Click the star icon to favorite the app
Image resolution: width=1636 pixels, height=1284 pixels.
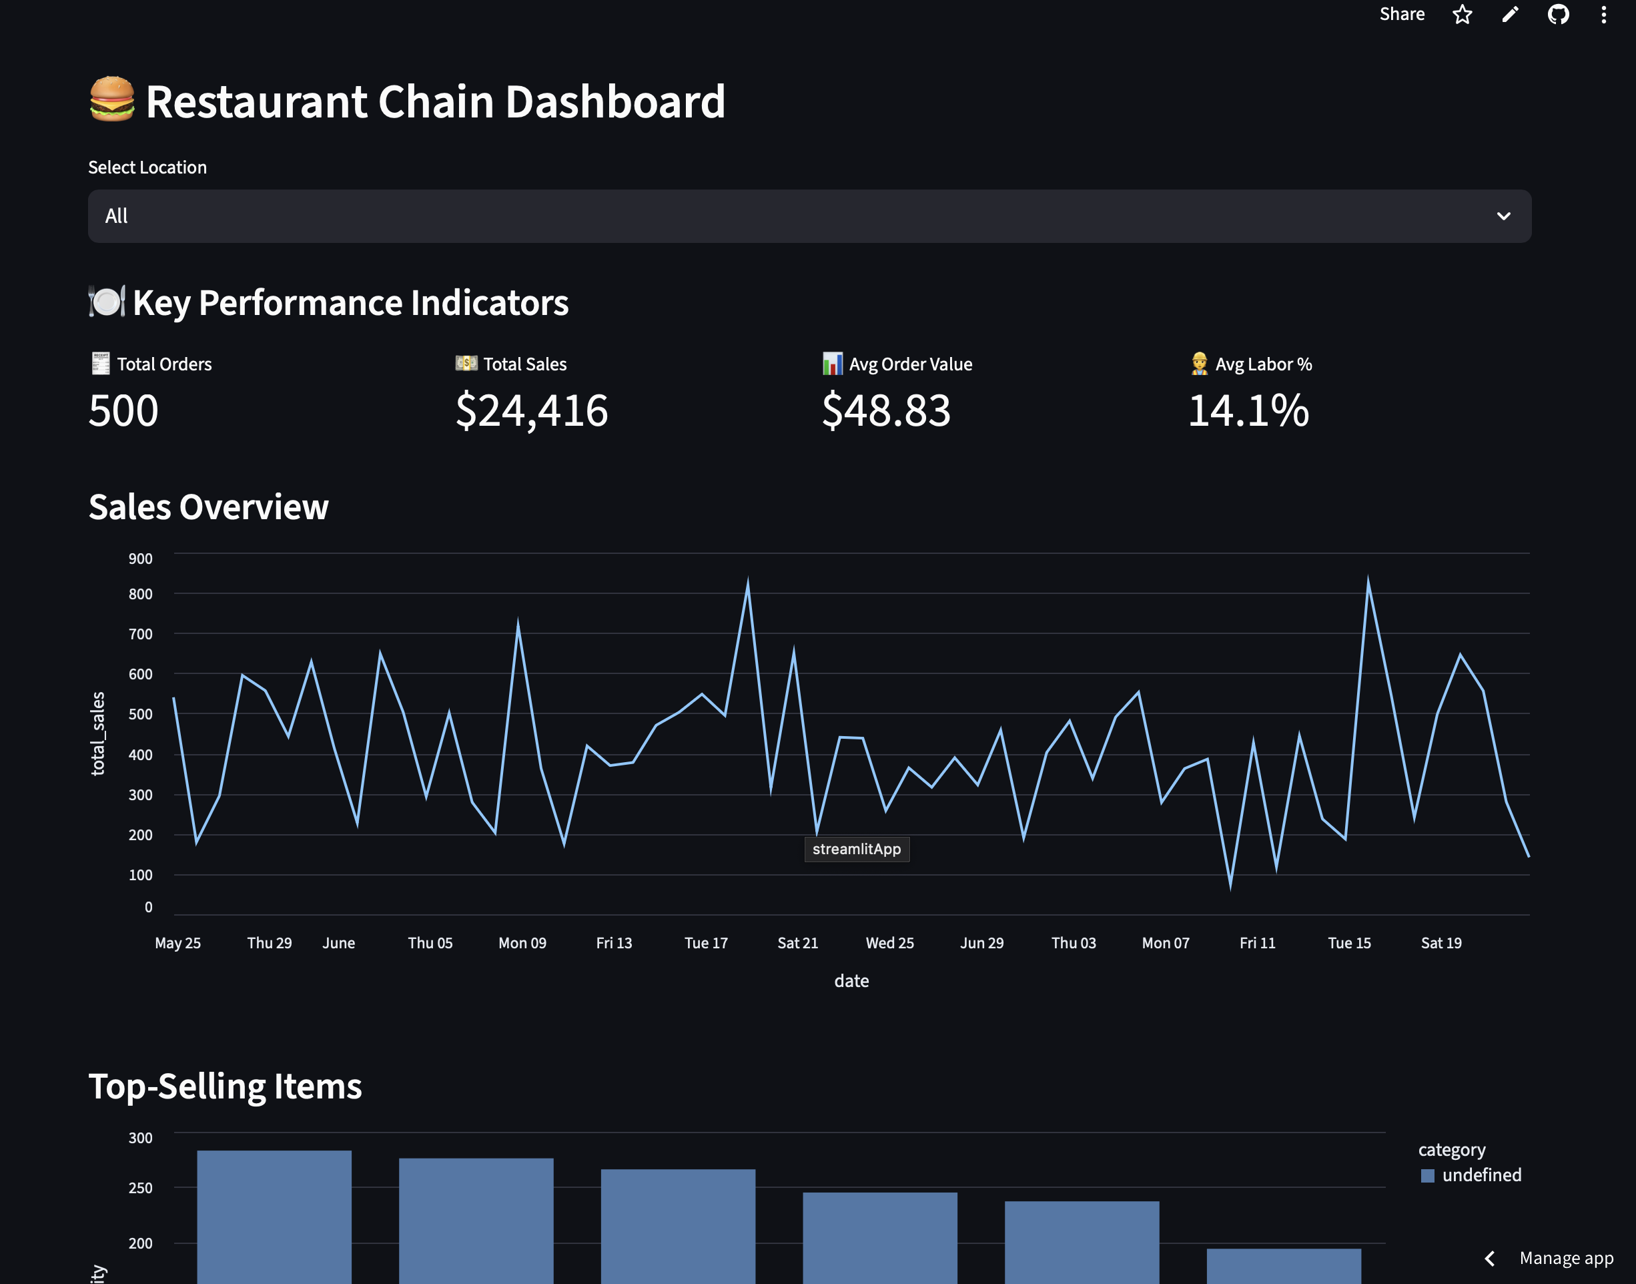(1463, 14)
